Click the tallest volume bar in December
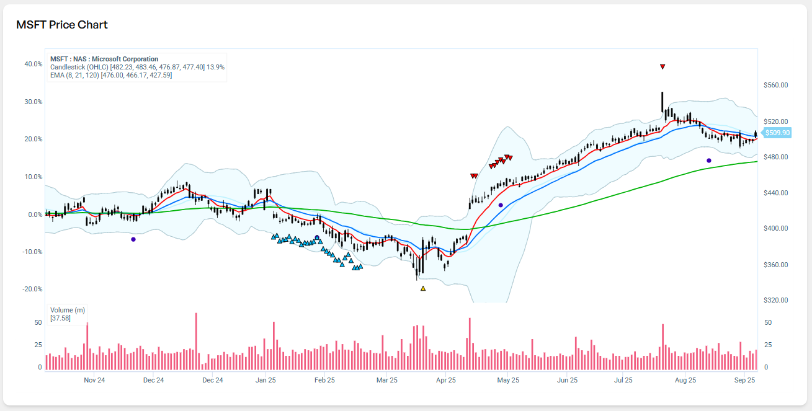Viewport: 812px width, 411px height. pos(196,342)
